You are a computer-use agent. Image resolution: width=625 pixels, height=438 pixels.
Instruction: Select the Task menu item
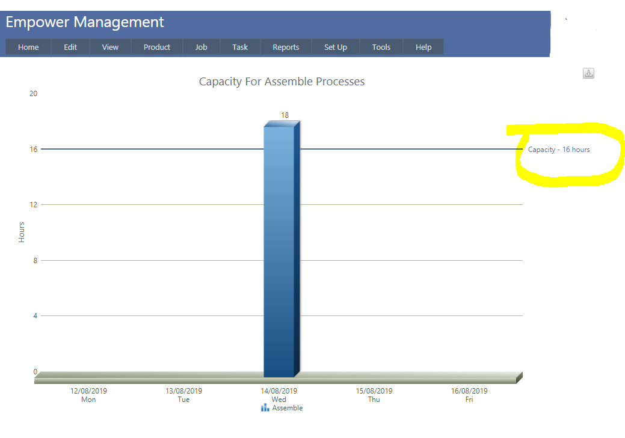240,47
